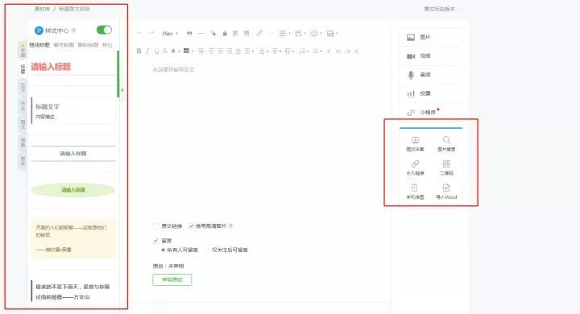580x314 pixels.
Task: Open the image float dropdown in toolbar
Action: [x=332, y=33]
